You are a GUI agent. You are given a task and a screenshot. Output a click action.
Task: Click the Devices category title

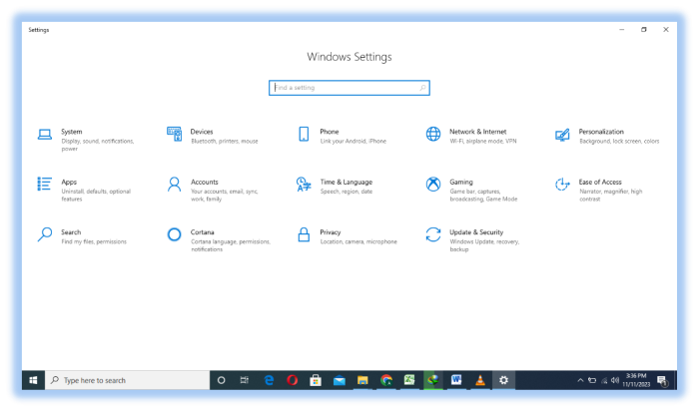pyautogui.click(x=202, y=132)
